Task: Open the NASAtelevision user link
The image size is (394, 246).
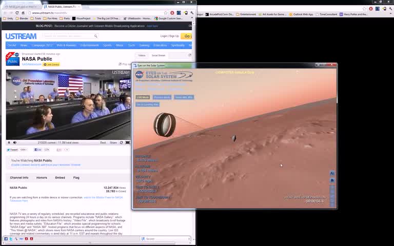Action: [32, 65]
